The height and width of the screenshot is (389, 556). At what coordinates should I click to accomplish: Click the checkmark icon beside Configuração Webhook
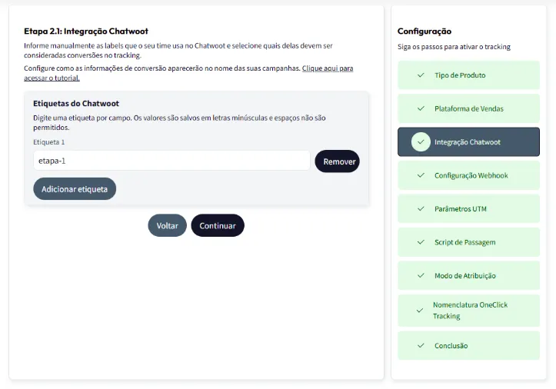click(421, 175)
